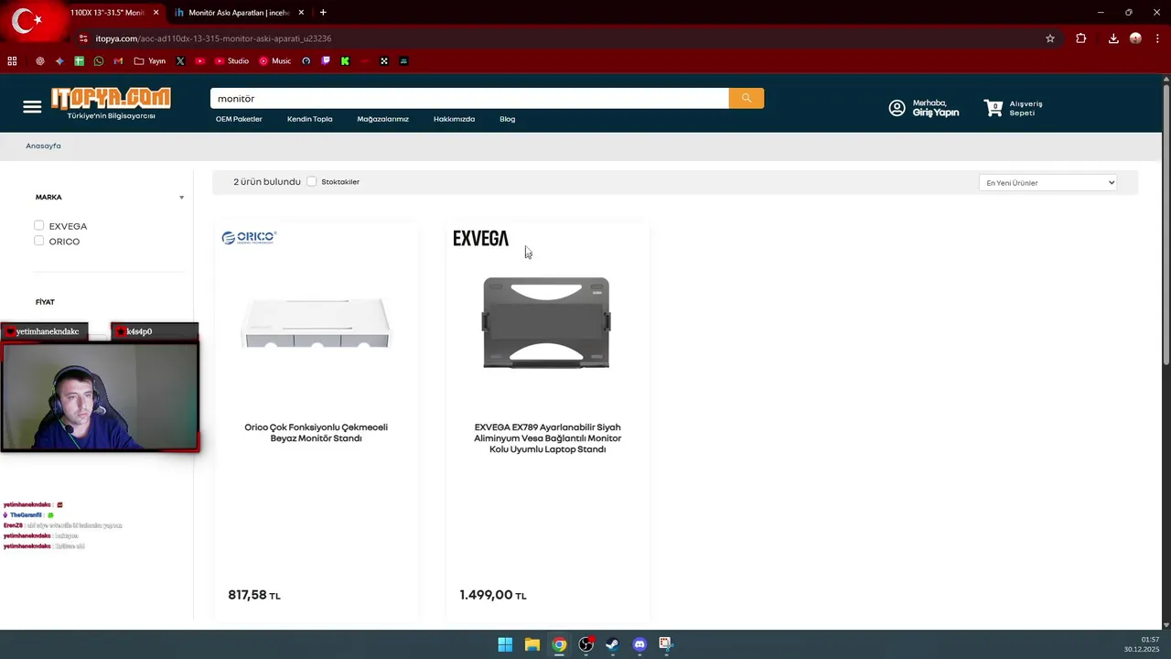Open the Twitch bookmark
The image size is (1171, 659).
point(326,61)
